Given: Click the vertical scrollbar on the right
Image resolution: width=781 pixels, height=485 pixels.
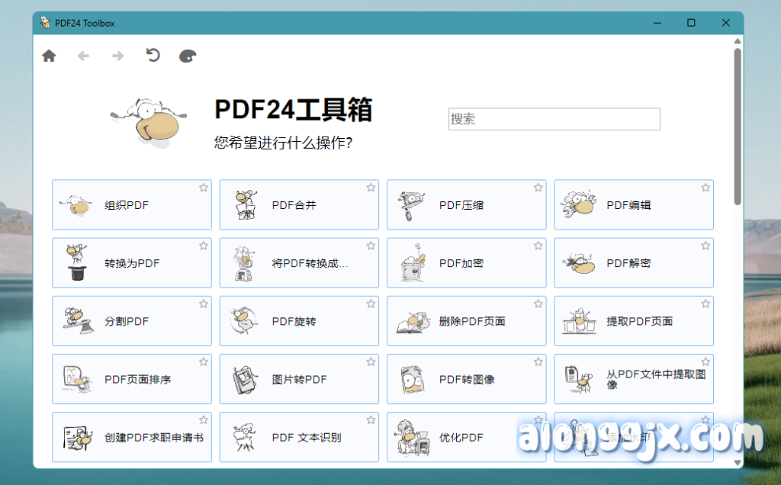Looking at the screenshot, I should coord(738,126).
